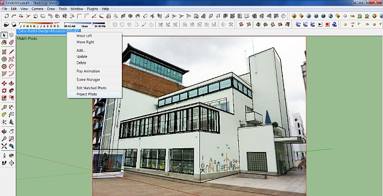
Task: Select the Rotate tool
Action: pyautogui.click(x=4, y=91)
